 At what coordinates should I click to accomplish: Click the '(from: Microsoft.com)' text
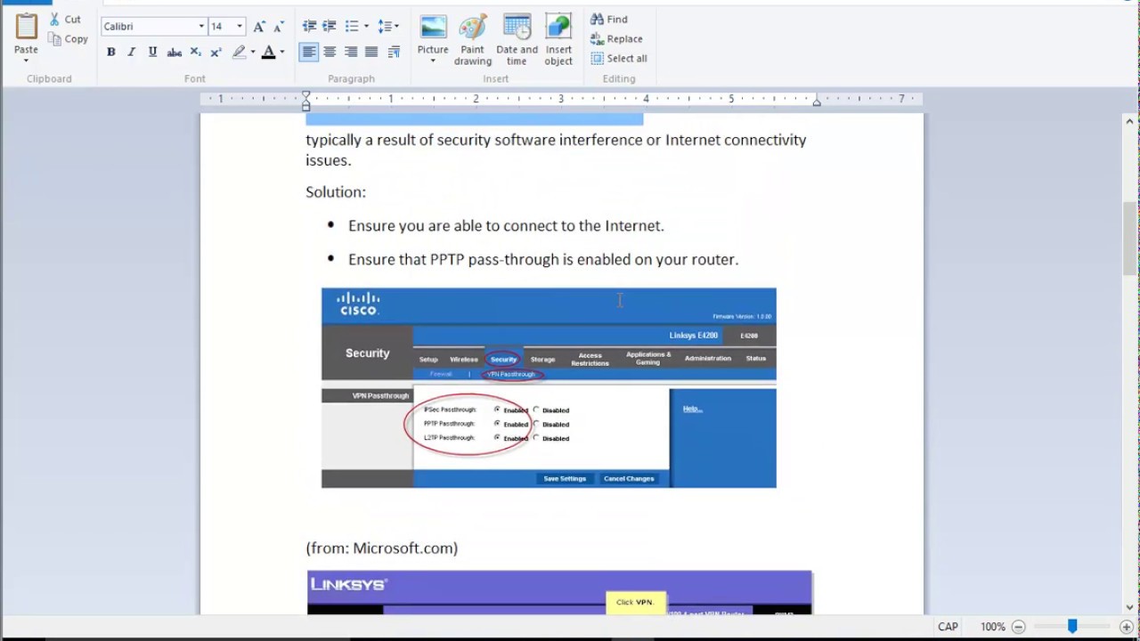(382, 548)
